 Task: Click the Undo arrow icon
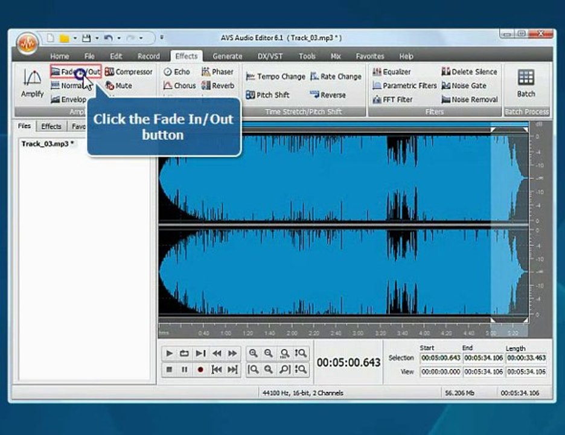click(108, 38)
